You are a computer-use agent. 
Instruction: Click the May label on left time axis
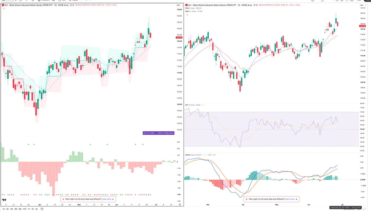click(79, 205)
